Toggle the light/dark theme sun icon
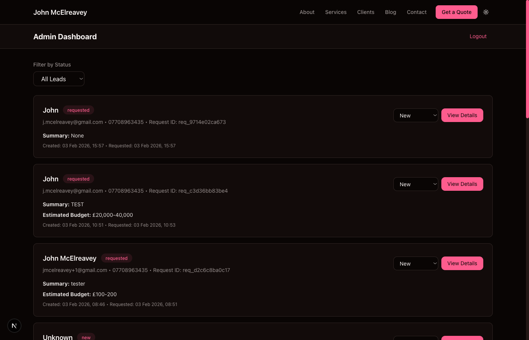 pyautogui.click(x=486, y=12)
